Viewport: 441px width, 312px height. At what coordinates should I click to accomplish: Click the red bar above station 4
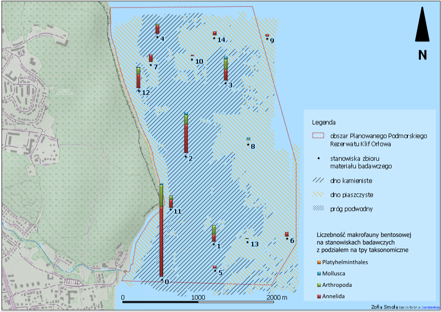(158, 29)
